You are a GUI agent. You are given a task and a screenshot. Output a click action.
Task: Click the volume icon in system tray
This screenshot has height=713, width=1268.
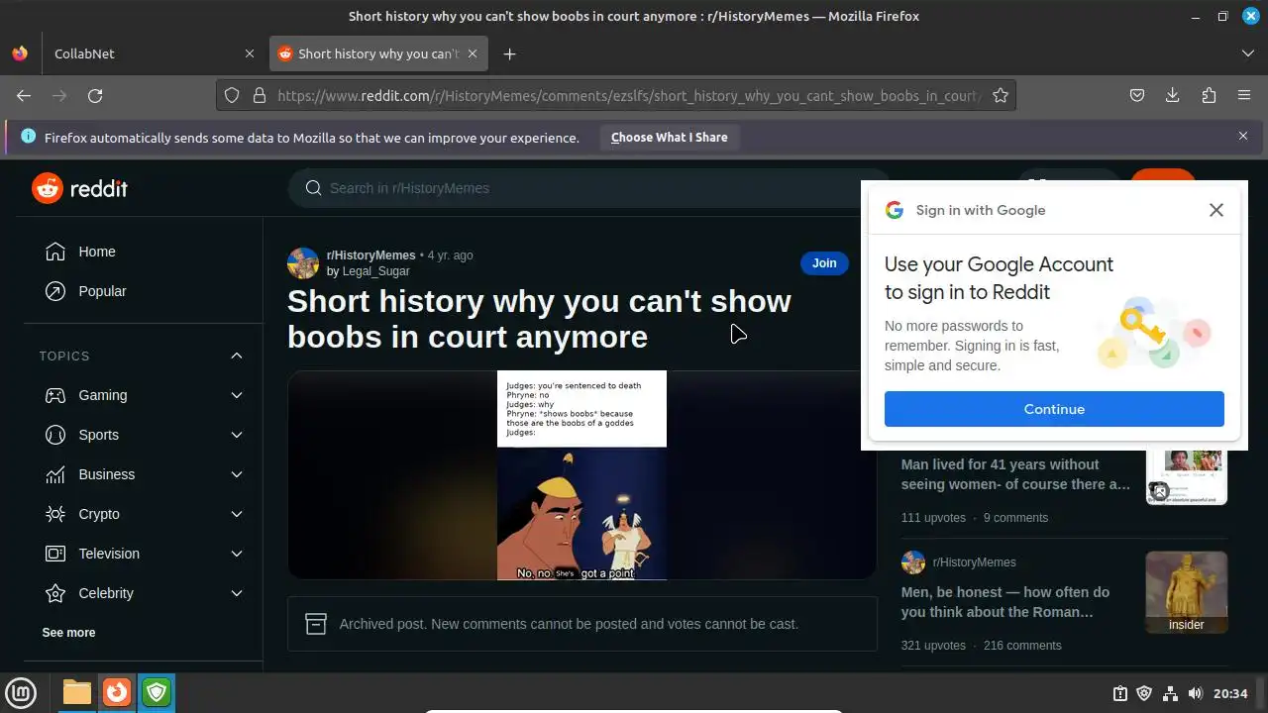pyautogui.click(x=1195, y=693)
